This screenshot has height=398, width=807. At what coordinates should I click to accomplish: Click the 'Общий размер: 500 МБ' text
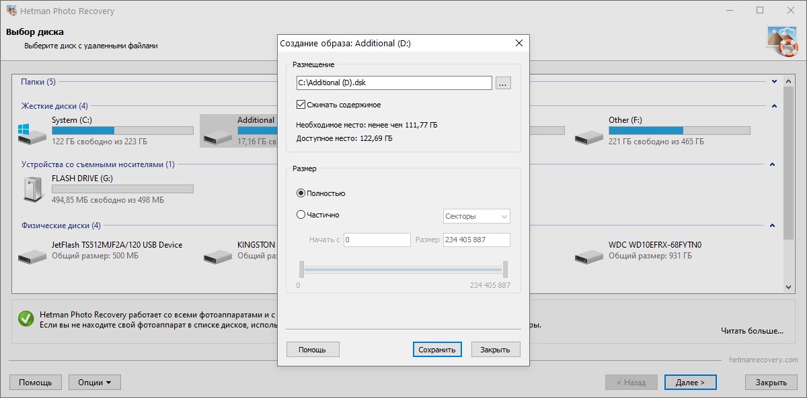pyautogui.click(x=95, y=256)
